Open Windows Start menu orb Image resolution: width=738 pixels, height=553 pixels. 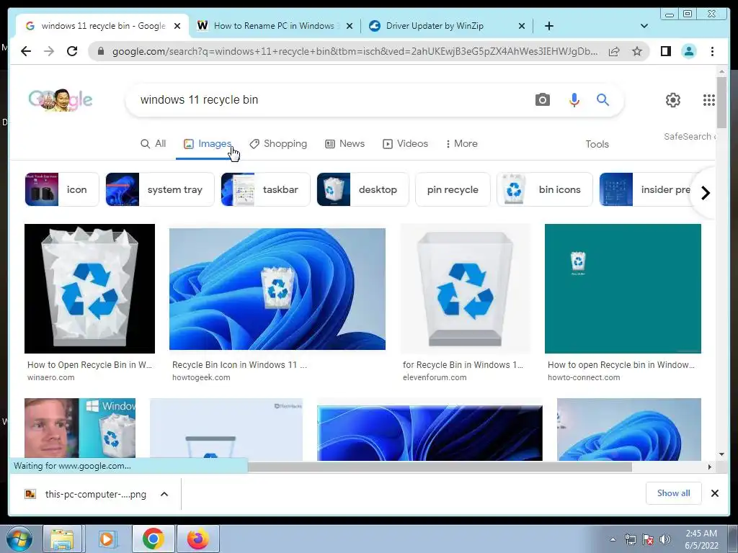click(x=19, y=539)
